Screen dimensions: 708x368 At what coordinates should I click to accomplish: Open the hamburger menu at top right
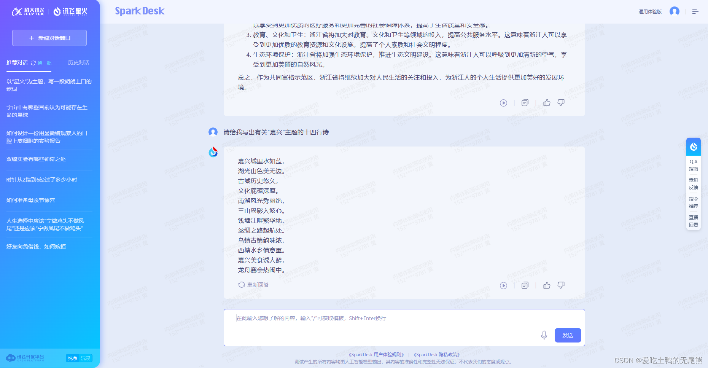695,12
